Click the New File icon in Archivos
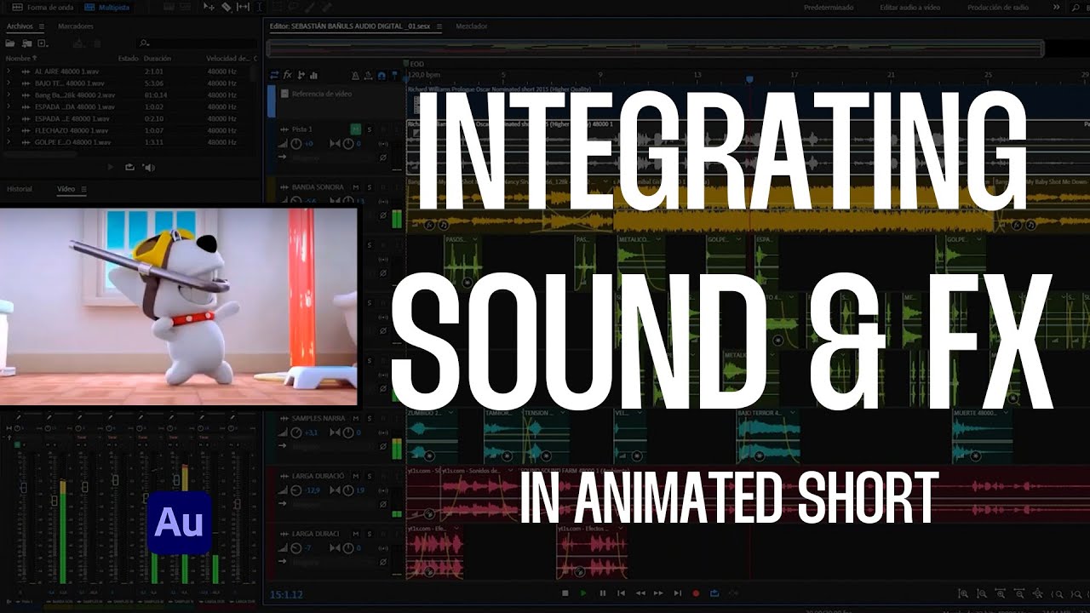1090x613 pixels. [x=43, y=43]
